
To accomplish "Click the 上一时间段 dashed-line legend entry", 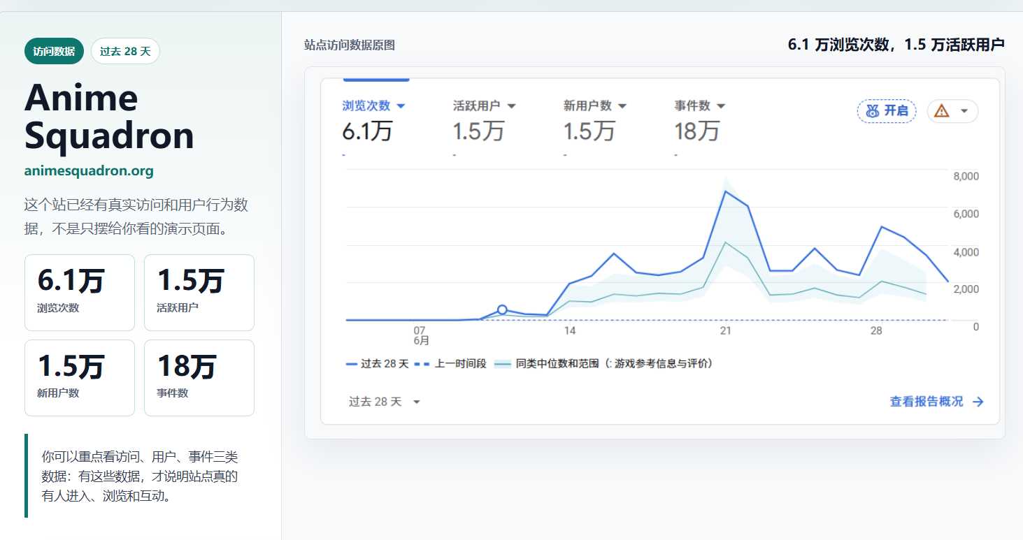I will 450,364.
